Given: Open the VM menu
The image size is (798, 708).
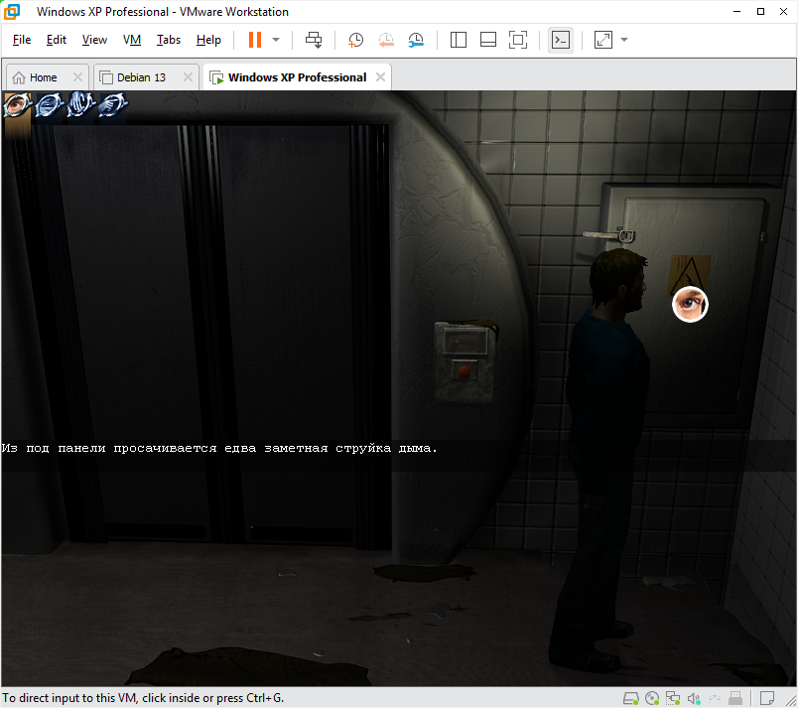Looking at the screenshot, I should (132, 40).
